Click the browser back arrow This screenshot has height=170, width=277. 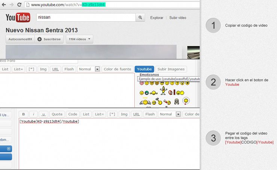(4, 4)
